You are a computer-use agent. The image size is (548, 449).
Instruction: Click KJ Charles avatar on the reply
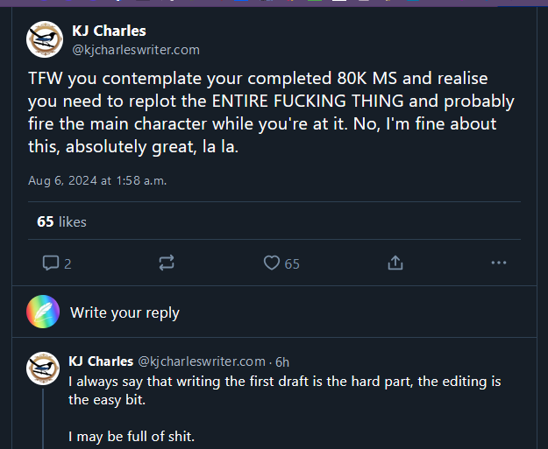coord(43,368)
